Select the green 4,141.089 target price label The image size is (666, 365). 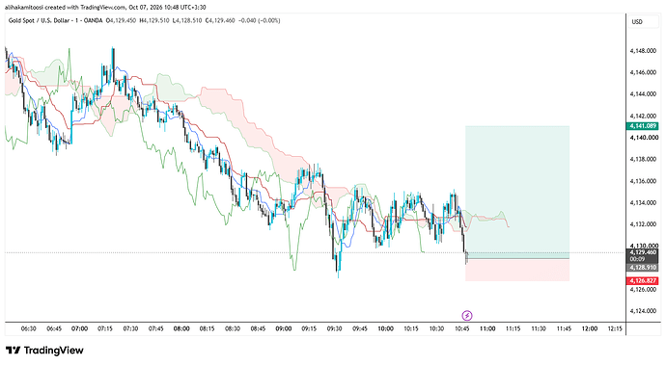click(643, 126)
